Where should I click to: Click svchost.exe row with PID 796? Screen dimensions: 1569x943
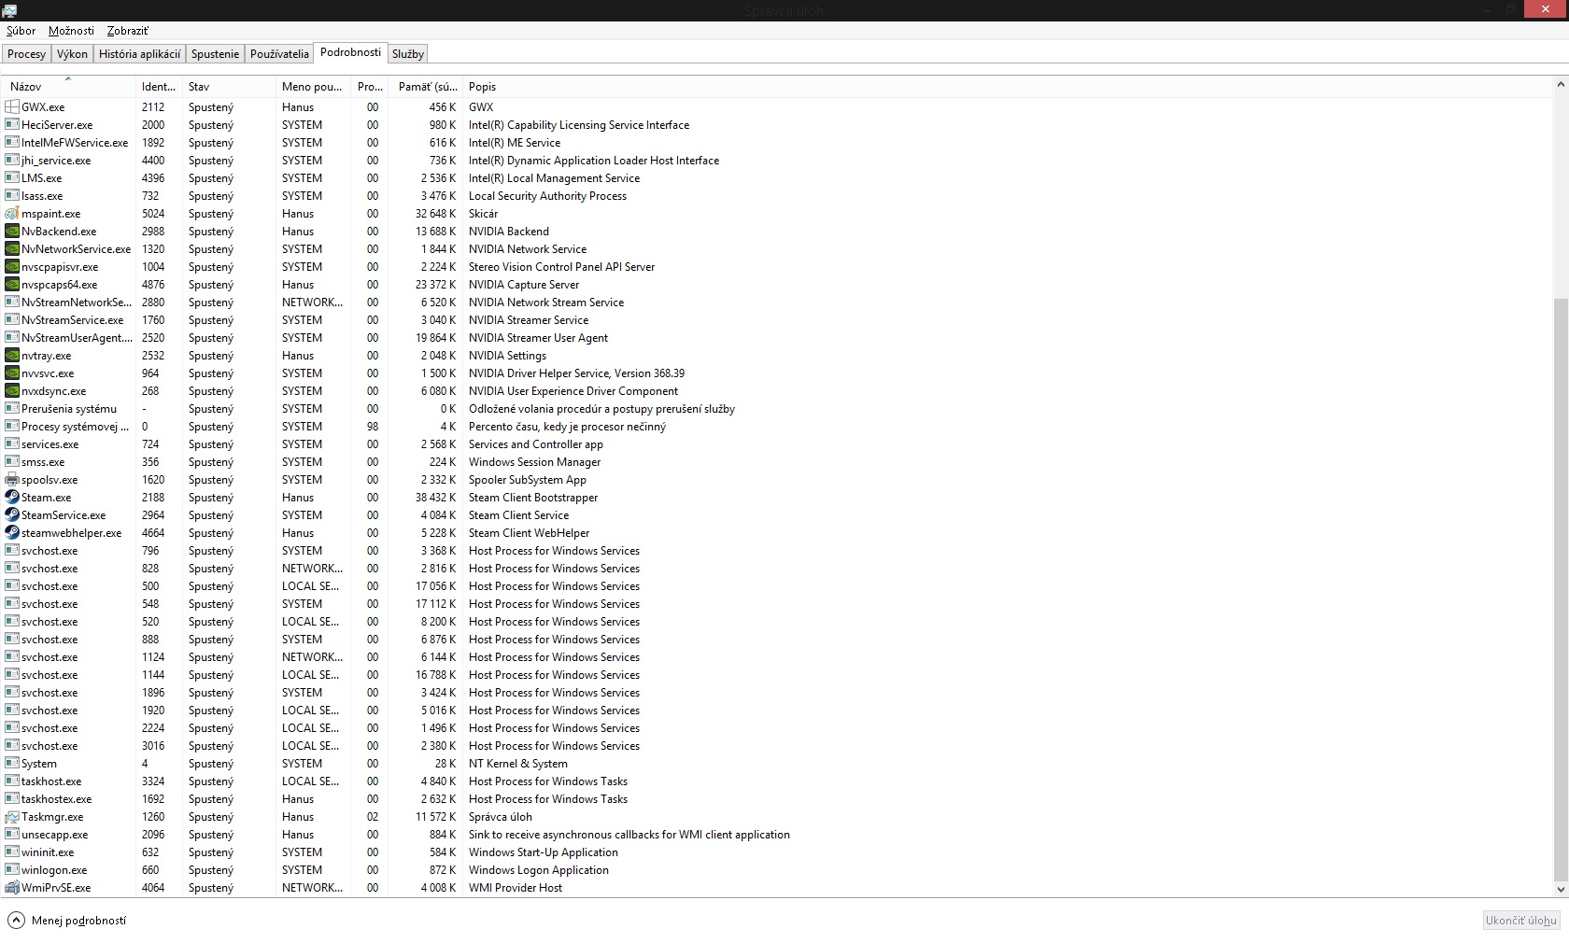click(777, 551)
